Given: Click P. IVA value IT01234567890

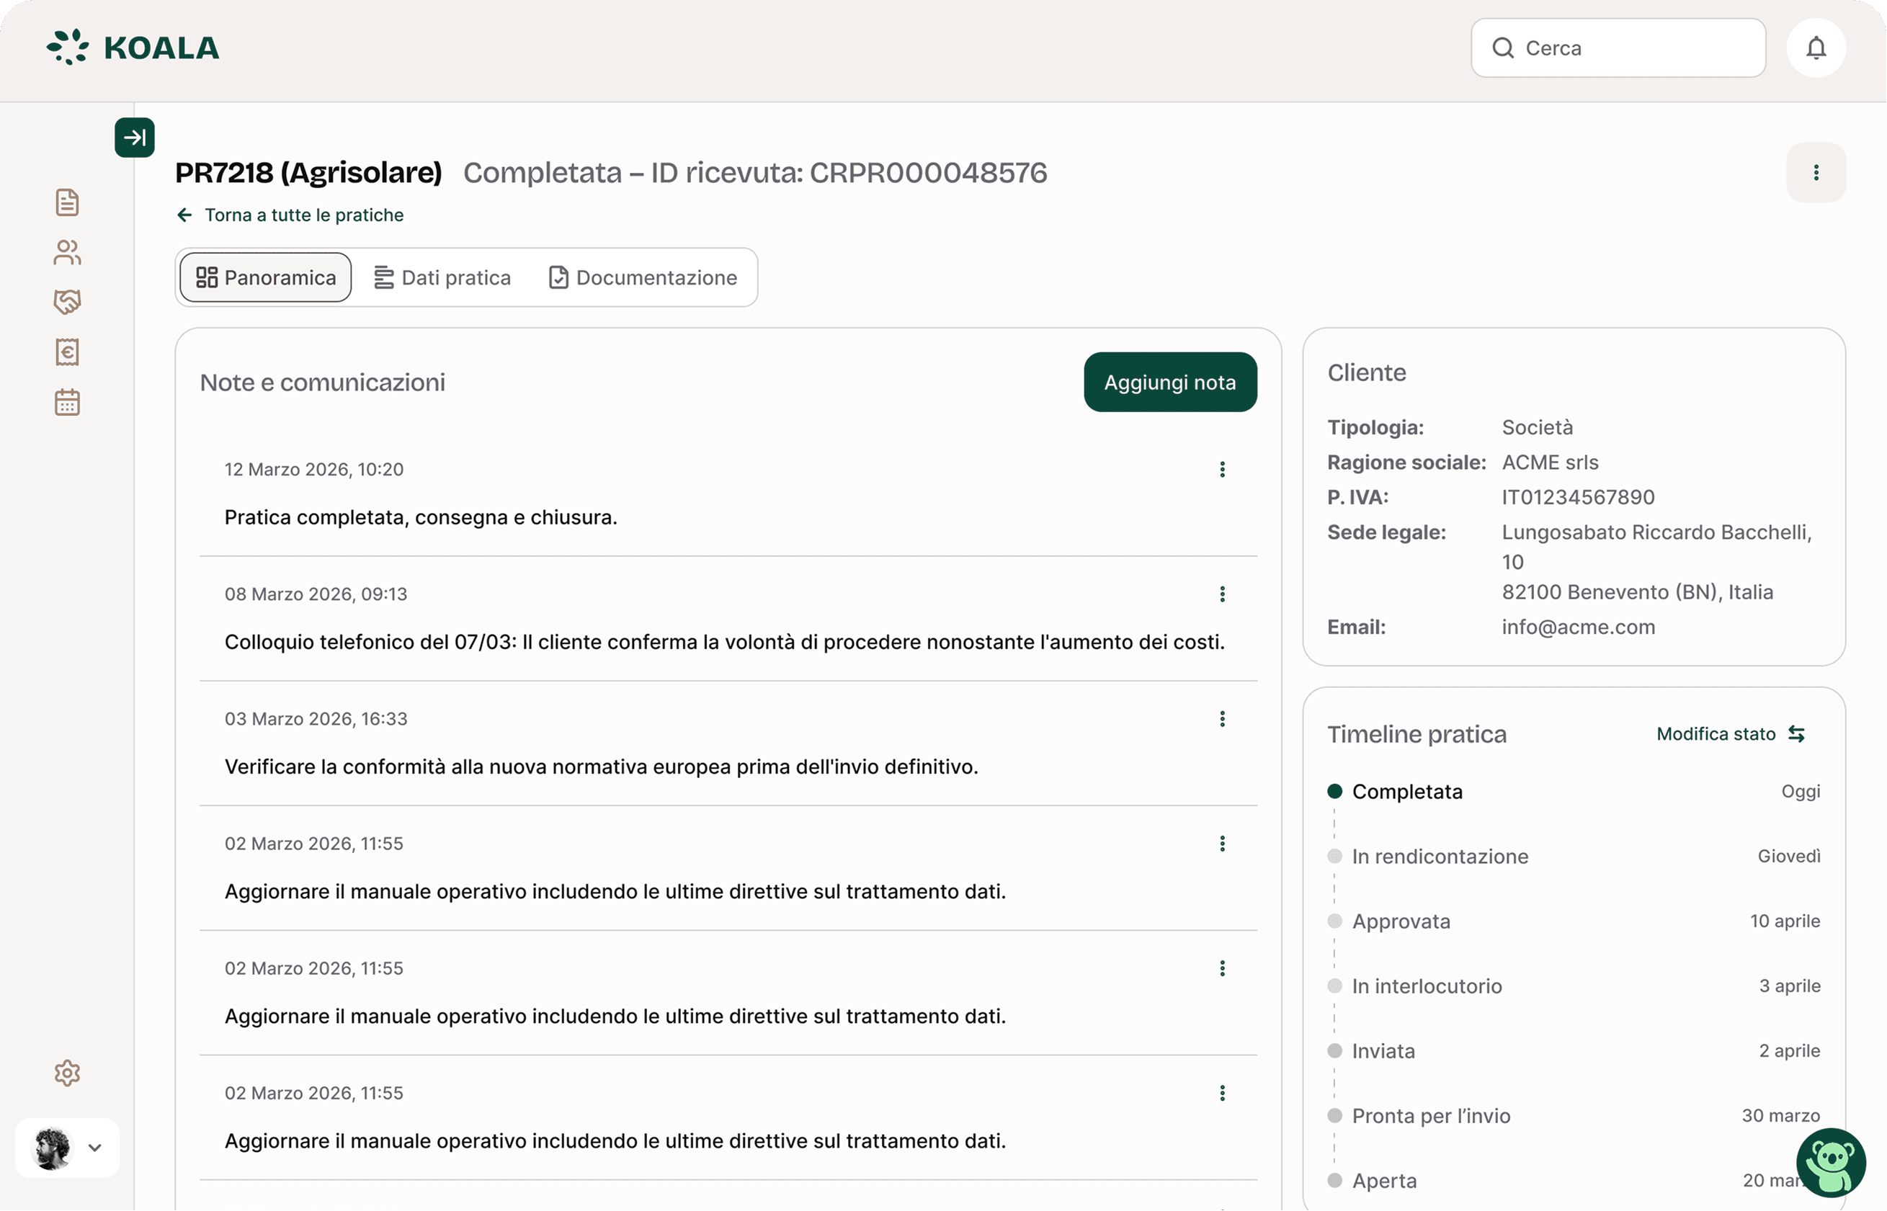Looking at the screenshot, I should (1579, 498).
